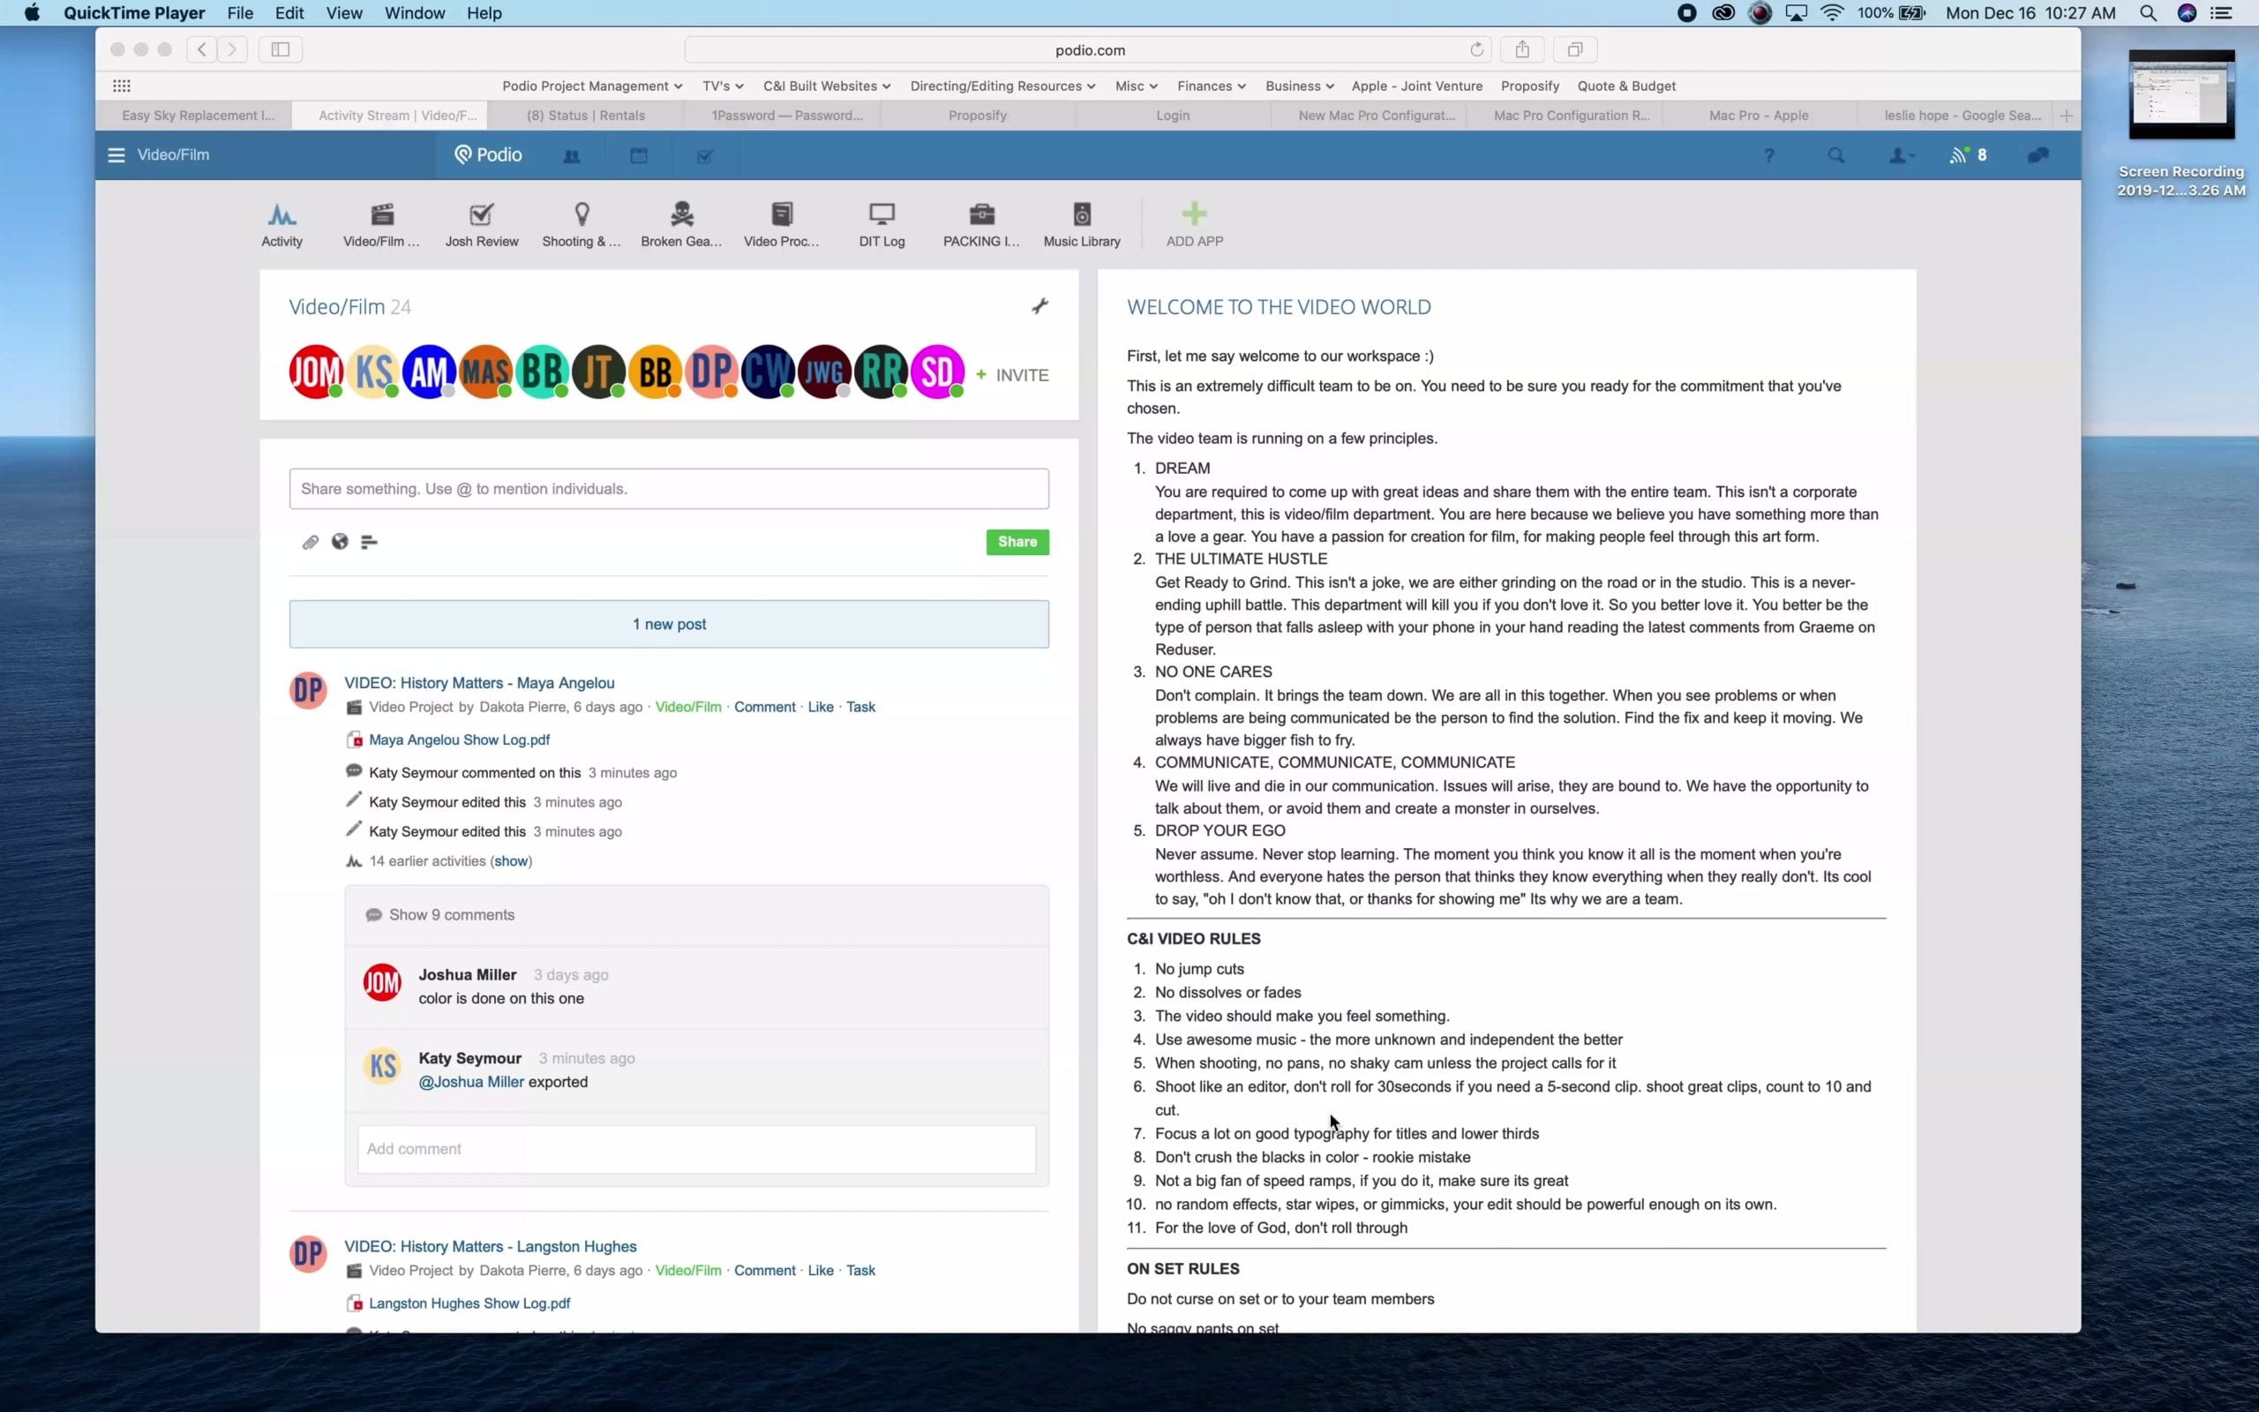Click the Video/Film workspace menu
This screenshot has width=2259, height=1412.
[x=174, y=154]
